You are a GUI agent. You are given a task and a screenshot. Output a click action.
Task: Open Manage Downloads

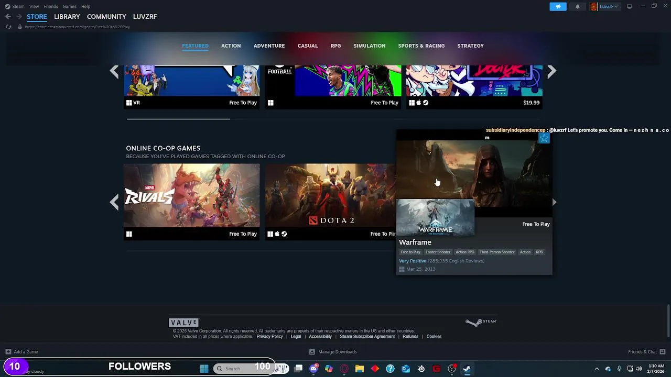(333, 352)
